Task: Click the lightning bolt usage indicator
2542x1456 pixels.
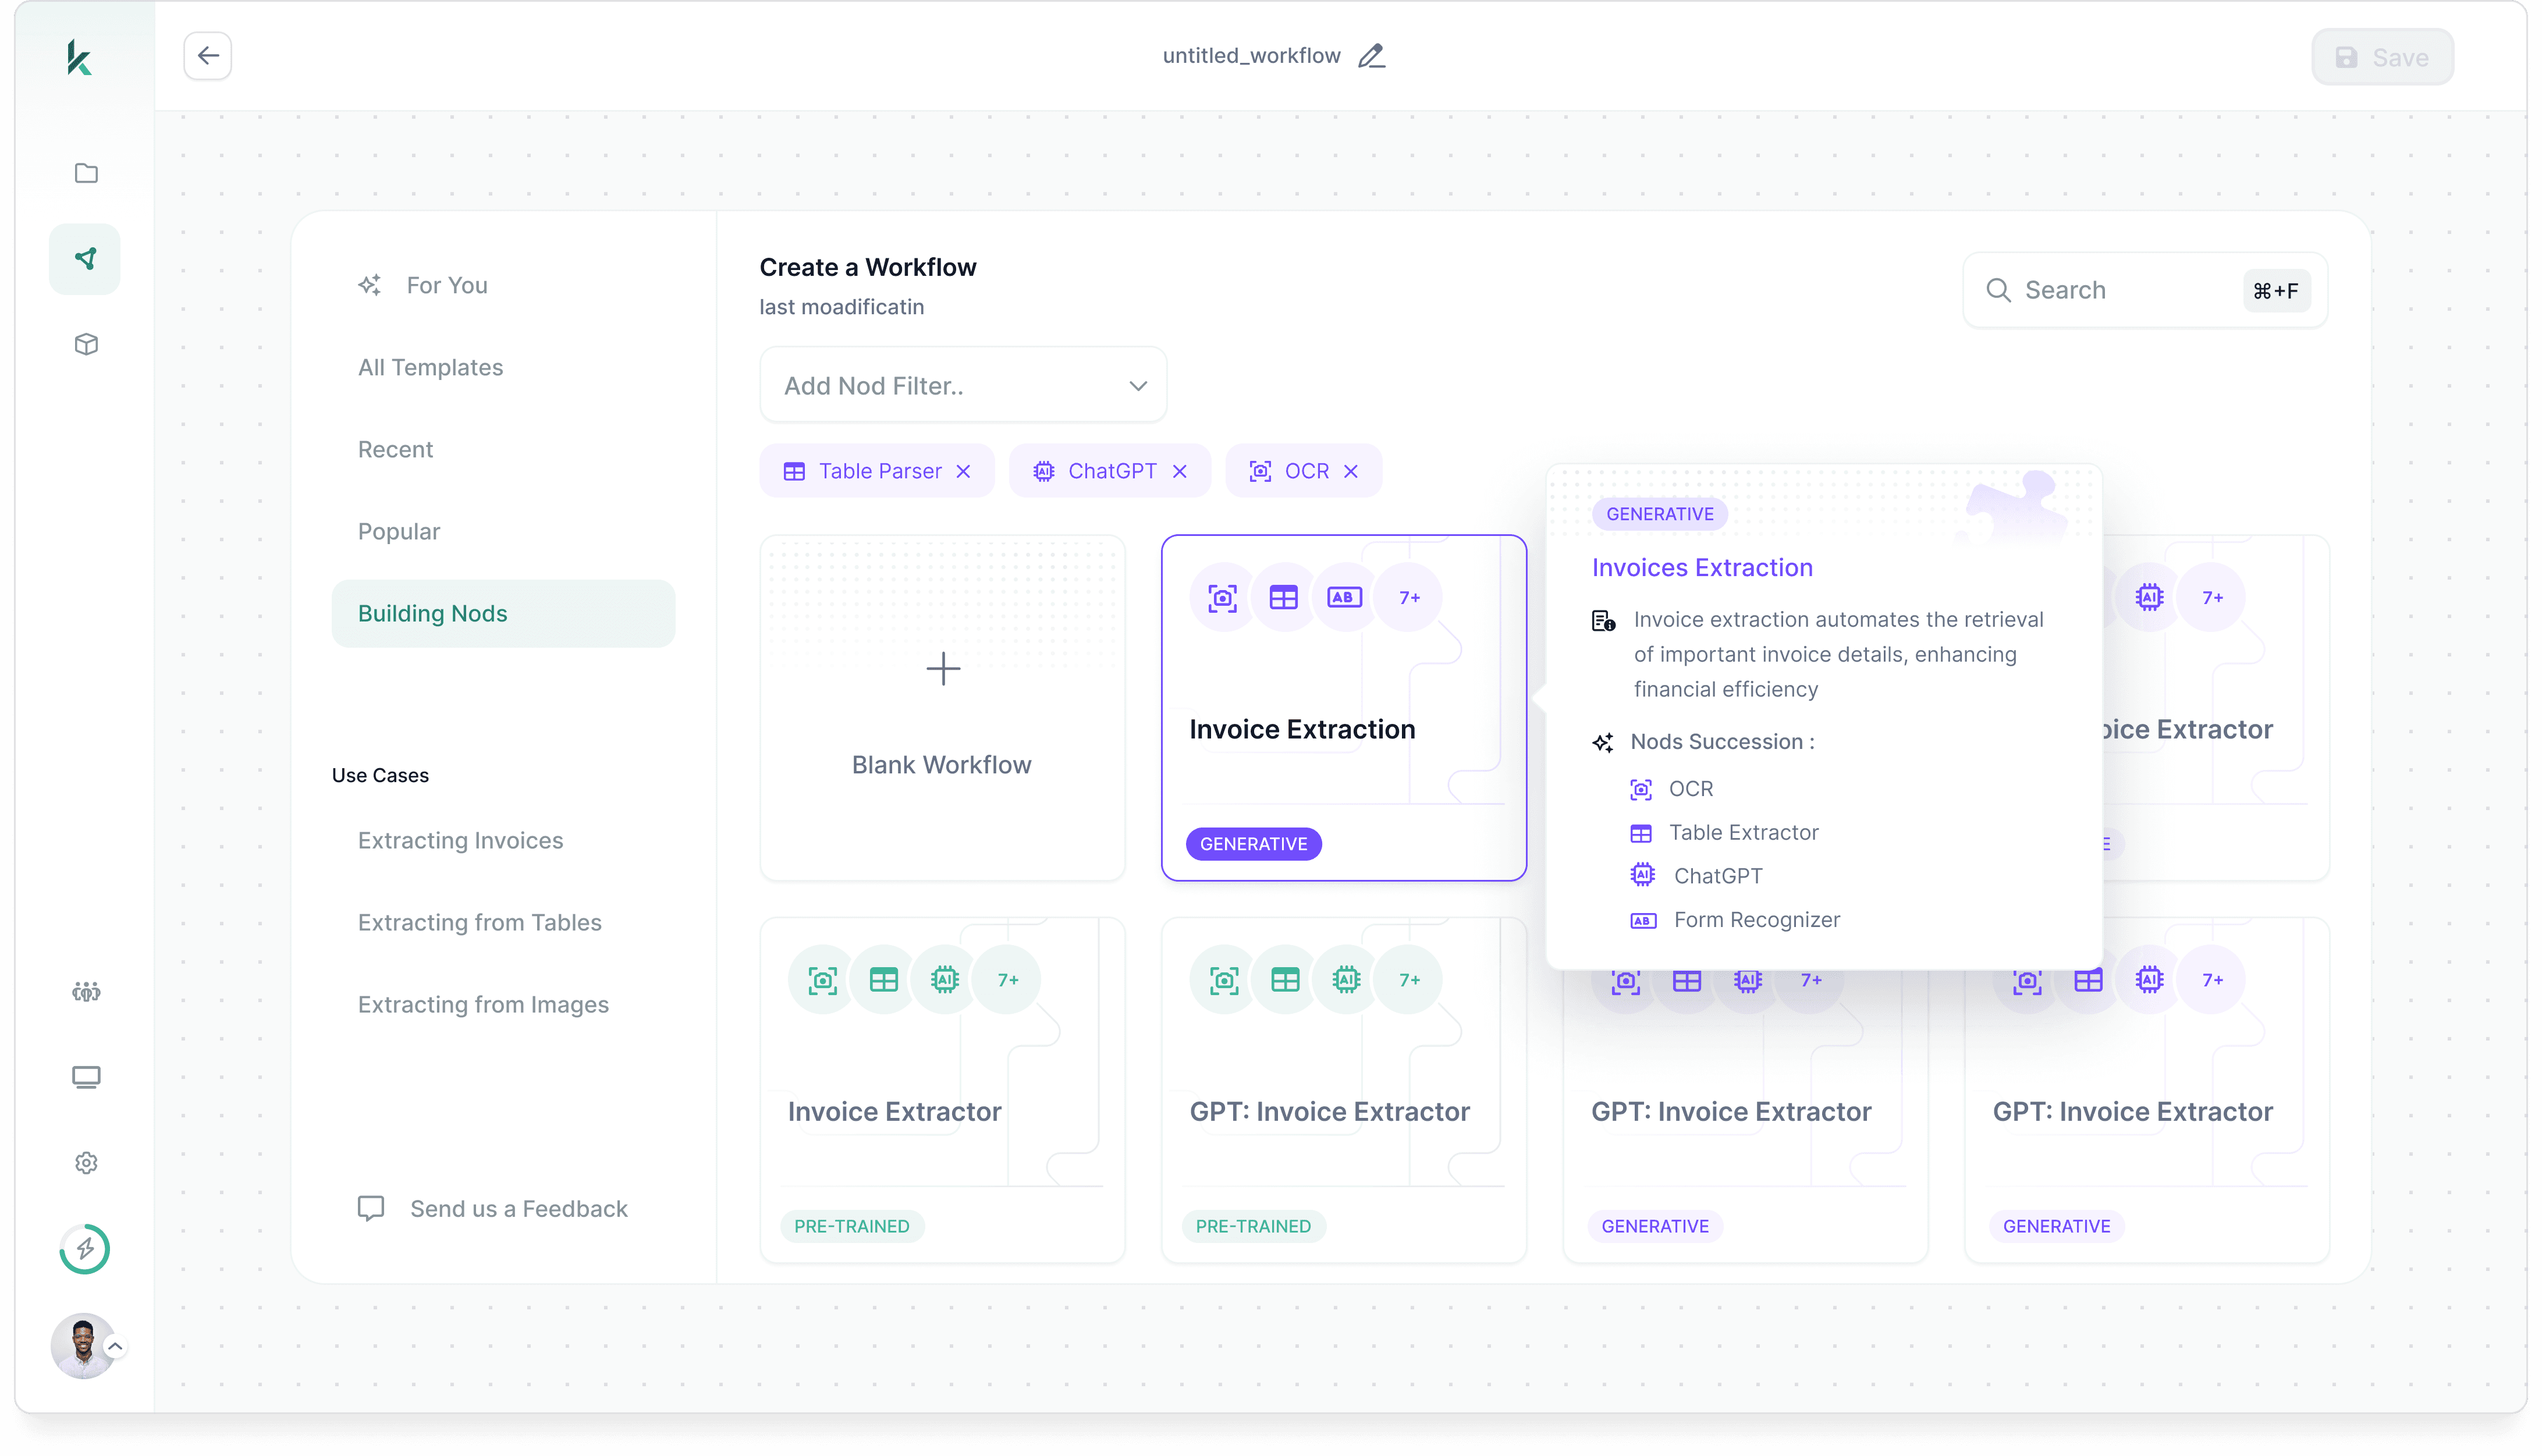Action: [x=85, y=1248]
